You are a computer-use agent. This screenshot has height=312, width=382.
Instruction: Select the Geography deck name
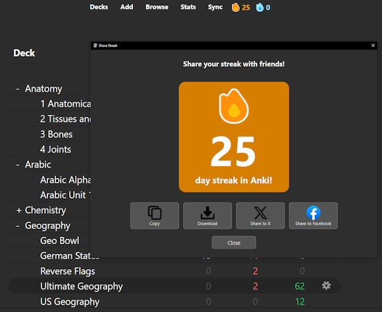pyautogui.click(x=47, y=226)
